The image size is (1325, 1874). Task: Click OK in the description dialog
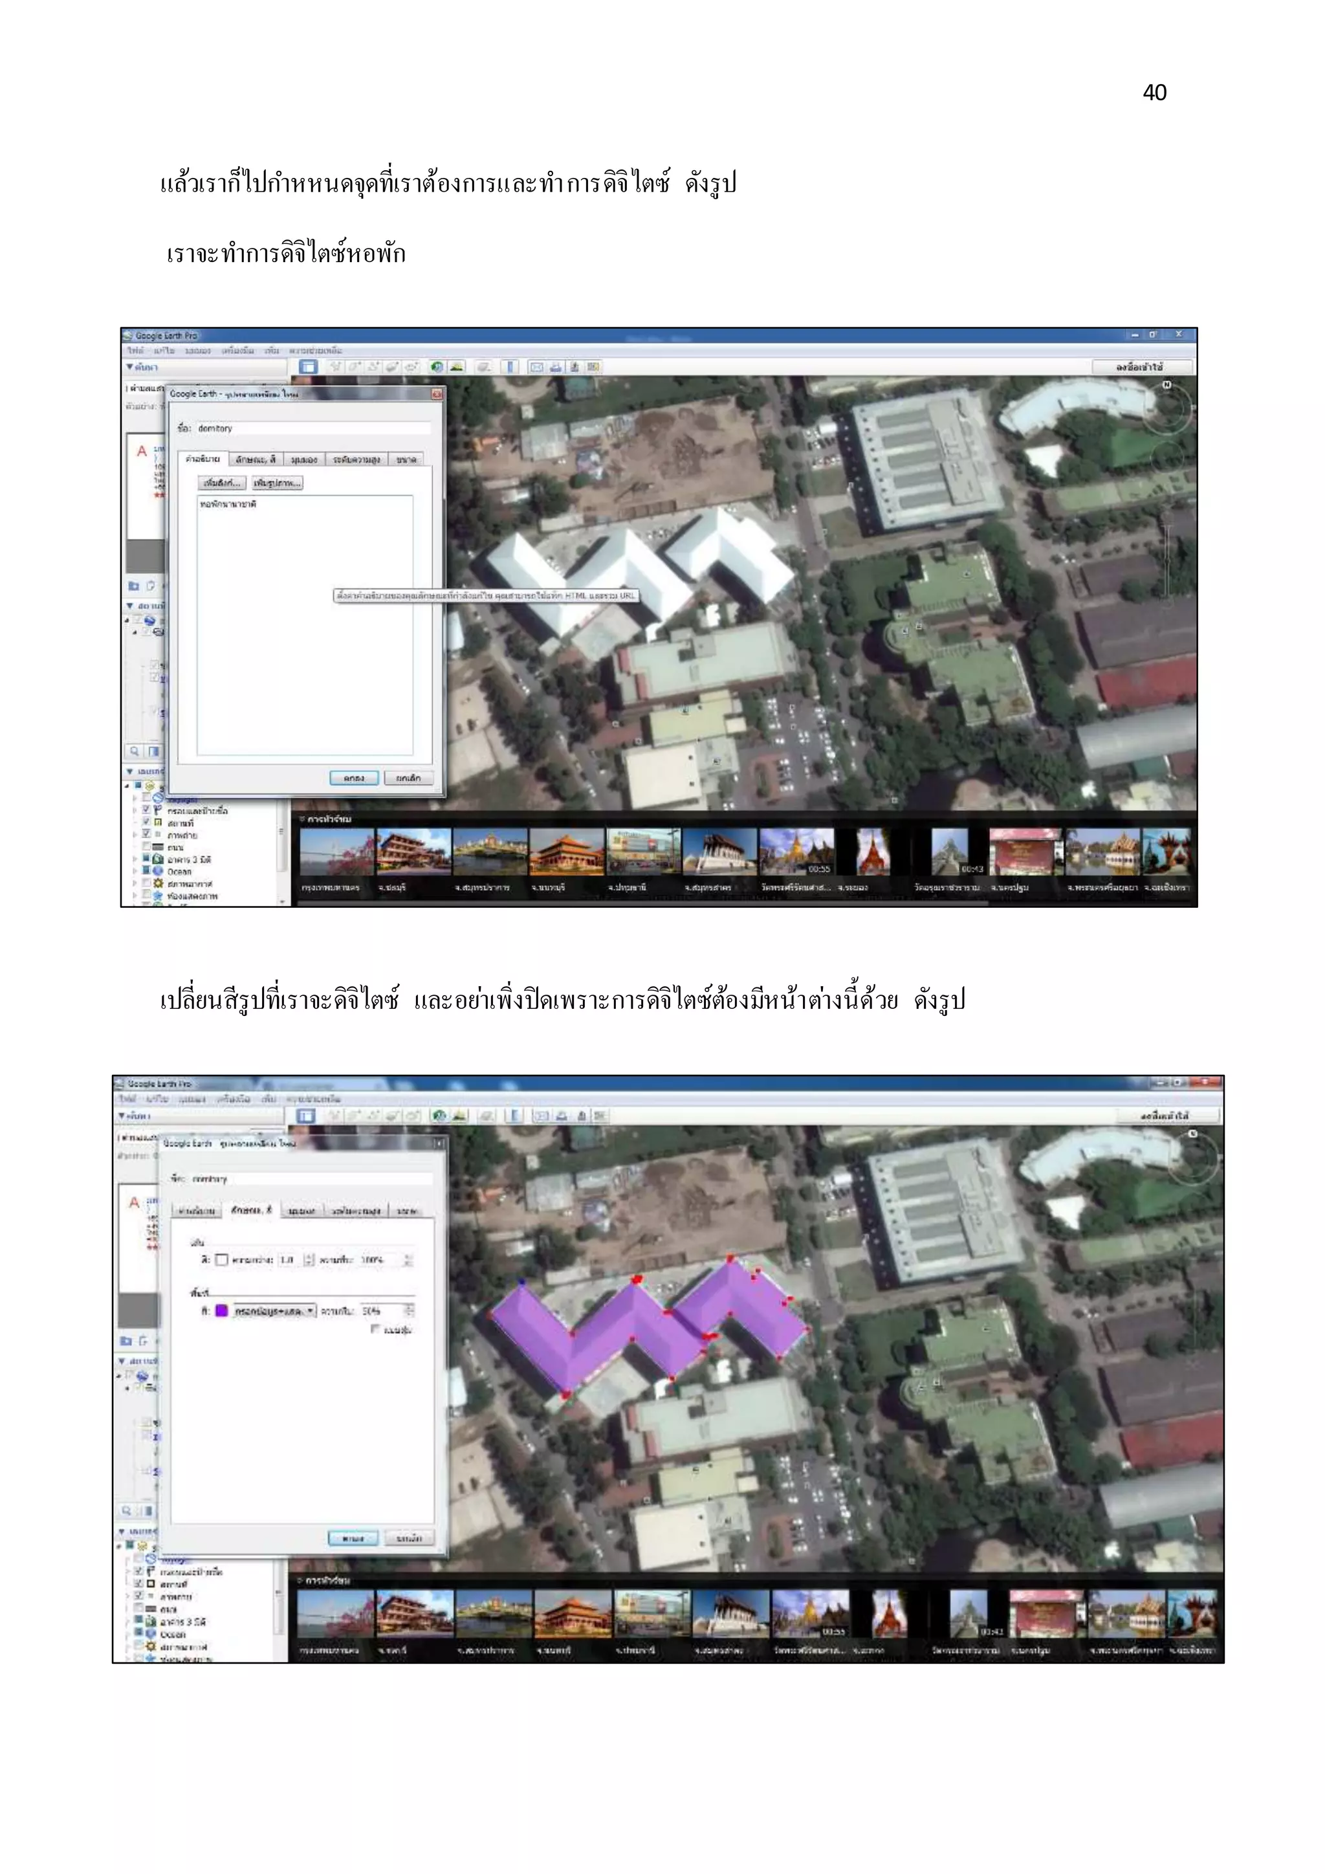point(354,778)
